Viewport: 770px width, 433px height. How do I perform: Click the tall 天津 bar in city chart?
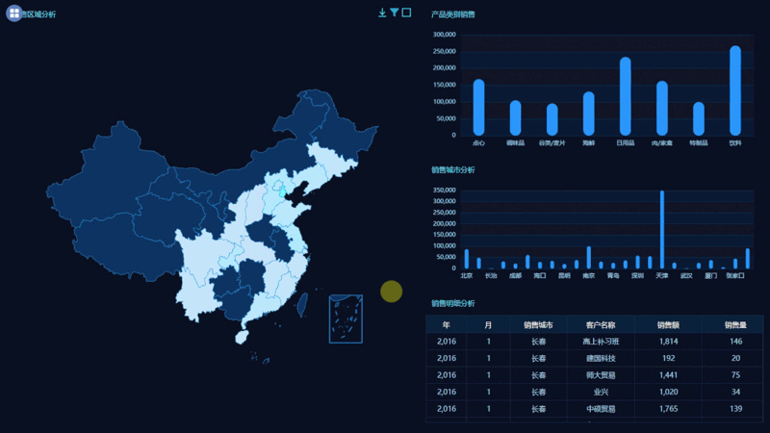coord(662,229)
